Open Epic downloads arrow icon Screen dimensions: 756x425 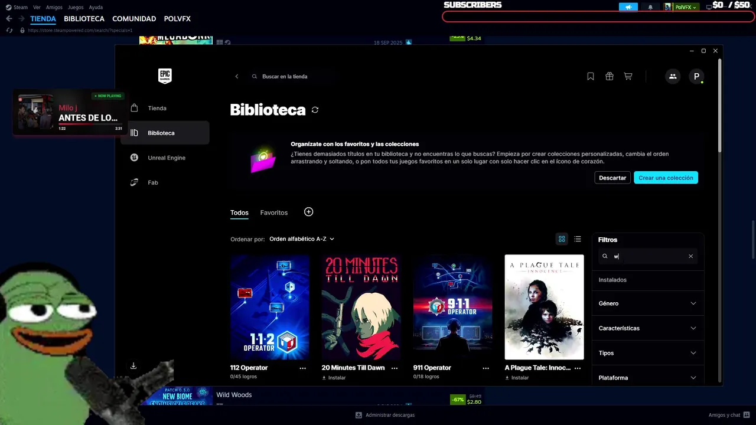pos(133,366)
